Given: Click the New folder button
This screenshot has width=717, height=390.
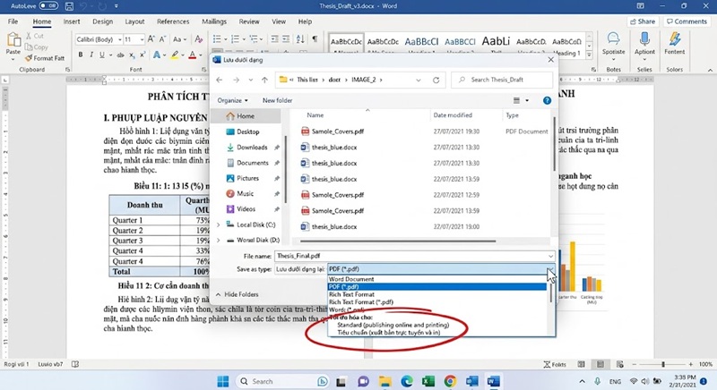Looking at the screenshot, I should [277, 100].
